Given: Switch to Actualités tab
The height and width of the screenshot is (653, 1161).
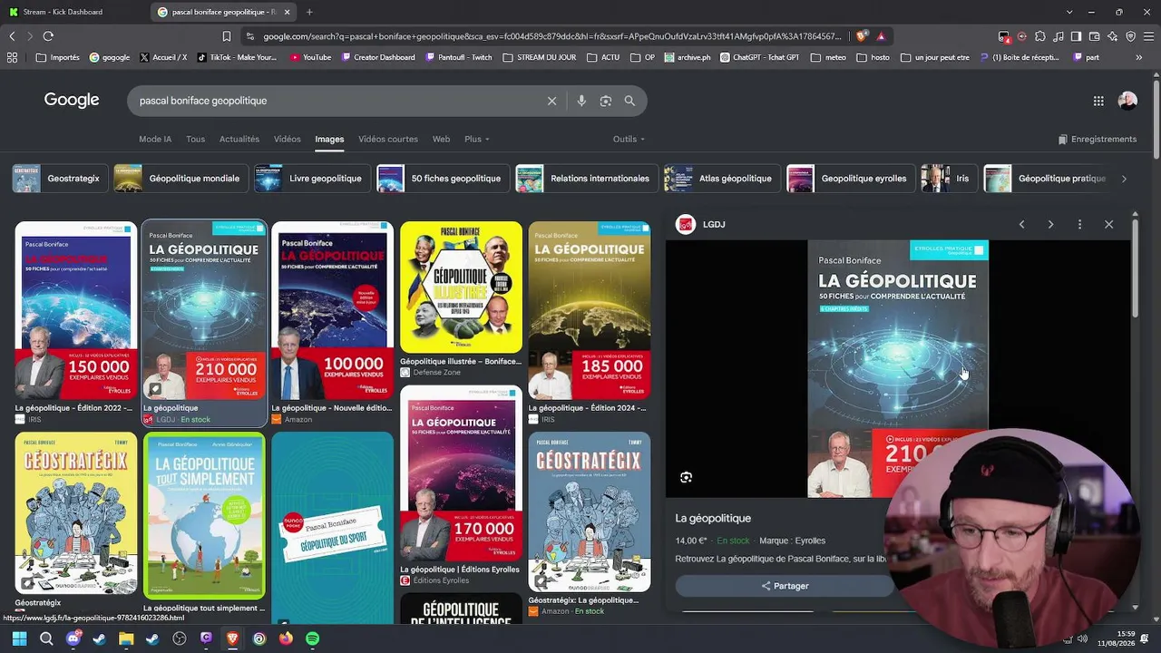Looking at the screenshot, I should pos(239,139).
